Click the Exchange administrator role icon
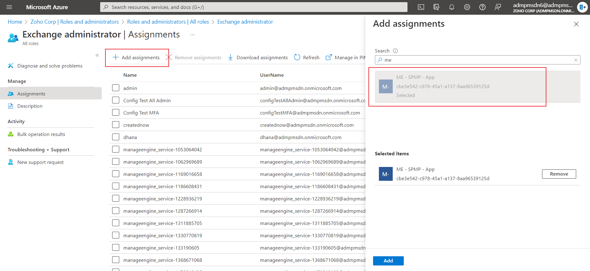Screen dimensions: 590x271 coord(13,38)
